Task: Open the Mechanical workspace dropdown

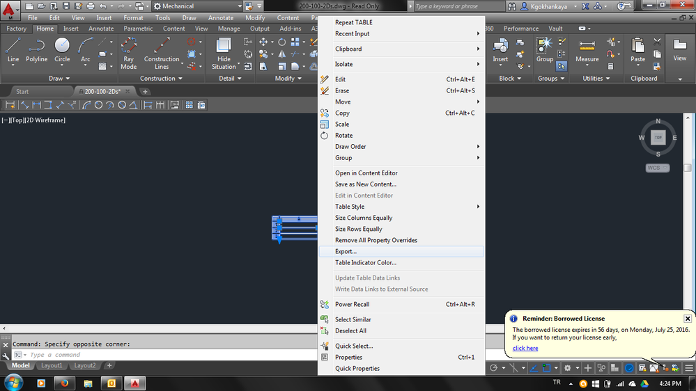Action: 198,6
